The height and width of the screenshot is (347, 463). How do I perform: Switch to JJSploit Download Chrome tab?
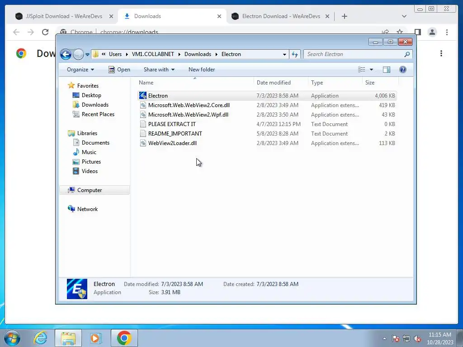[x=64, y=16]
